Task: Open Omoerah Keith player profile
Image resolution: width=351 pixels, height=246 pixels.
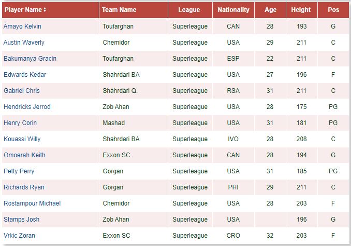Action: coord(24,155)
